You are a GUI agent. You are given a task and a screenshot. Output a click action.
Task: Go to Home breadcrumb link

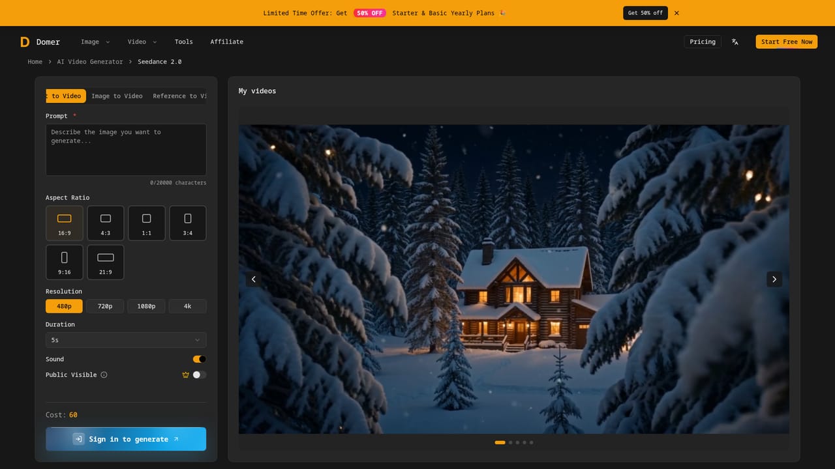pyautogui.click(x=35, y=62)
